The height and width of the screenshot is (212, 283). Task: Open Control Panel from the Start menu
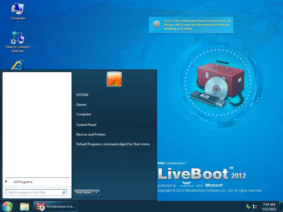tap(86, 125)
